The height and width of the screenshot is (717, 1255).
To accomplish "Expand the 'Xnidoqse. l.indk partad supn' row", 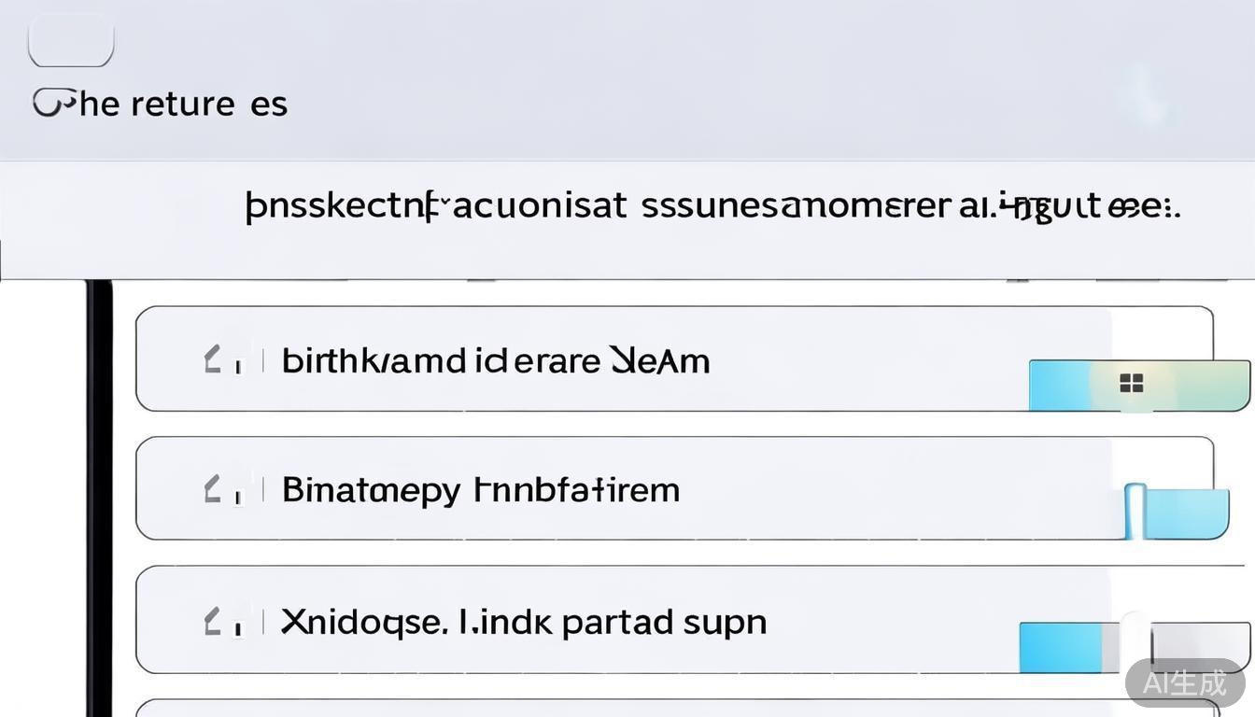I will 524,621.
